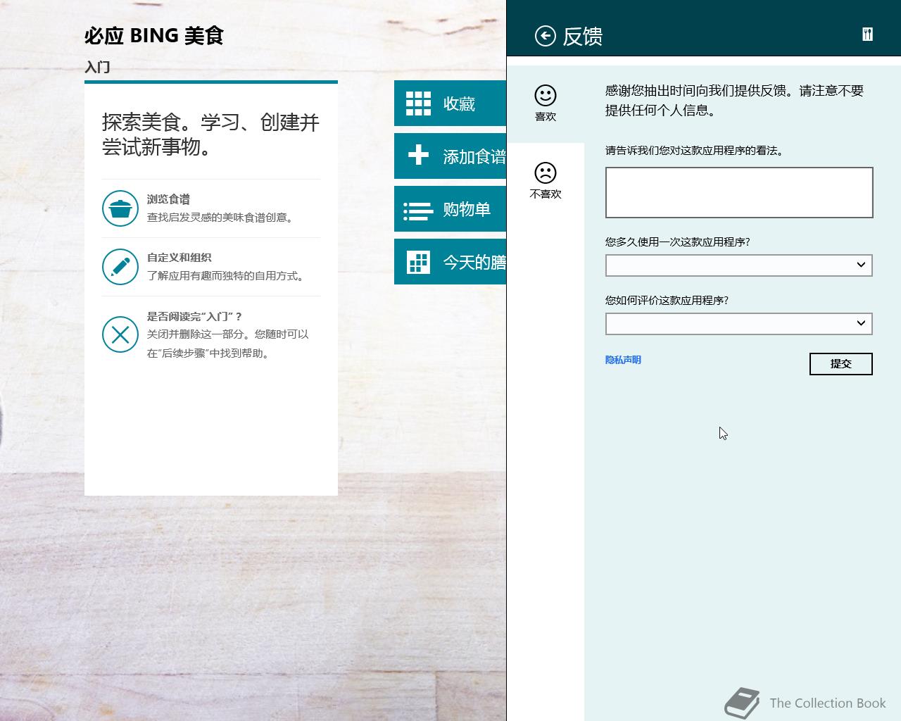Click the 请告诉我们您对这款应用程序的看法 label

(x=695, y=151)
